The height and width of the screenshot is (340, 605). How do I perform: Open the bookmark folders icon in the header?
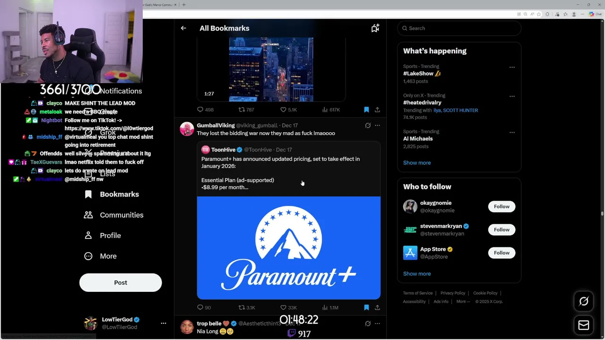click(x=375, y=28)
